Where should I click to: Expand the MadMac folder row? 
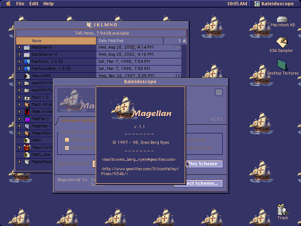pos(20,119)
